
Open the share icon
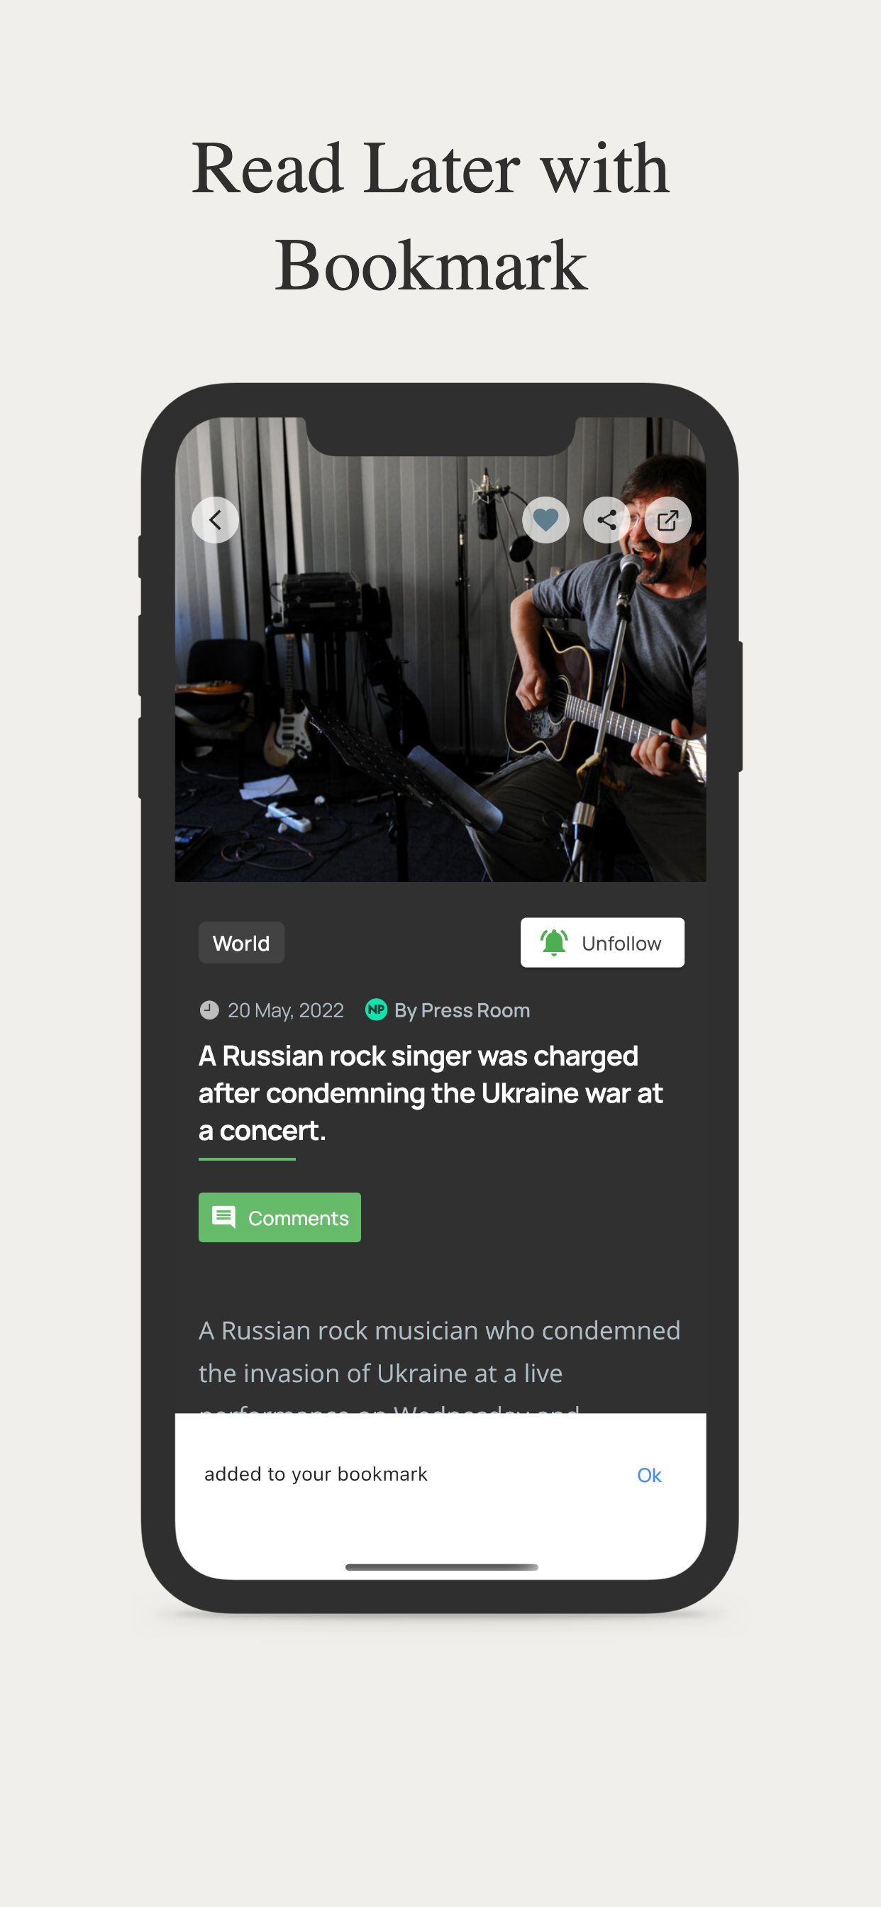point(607,520)
